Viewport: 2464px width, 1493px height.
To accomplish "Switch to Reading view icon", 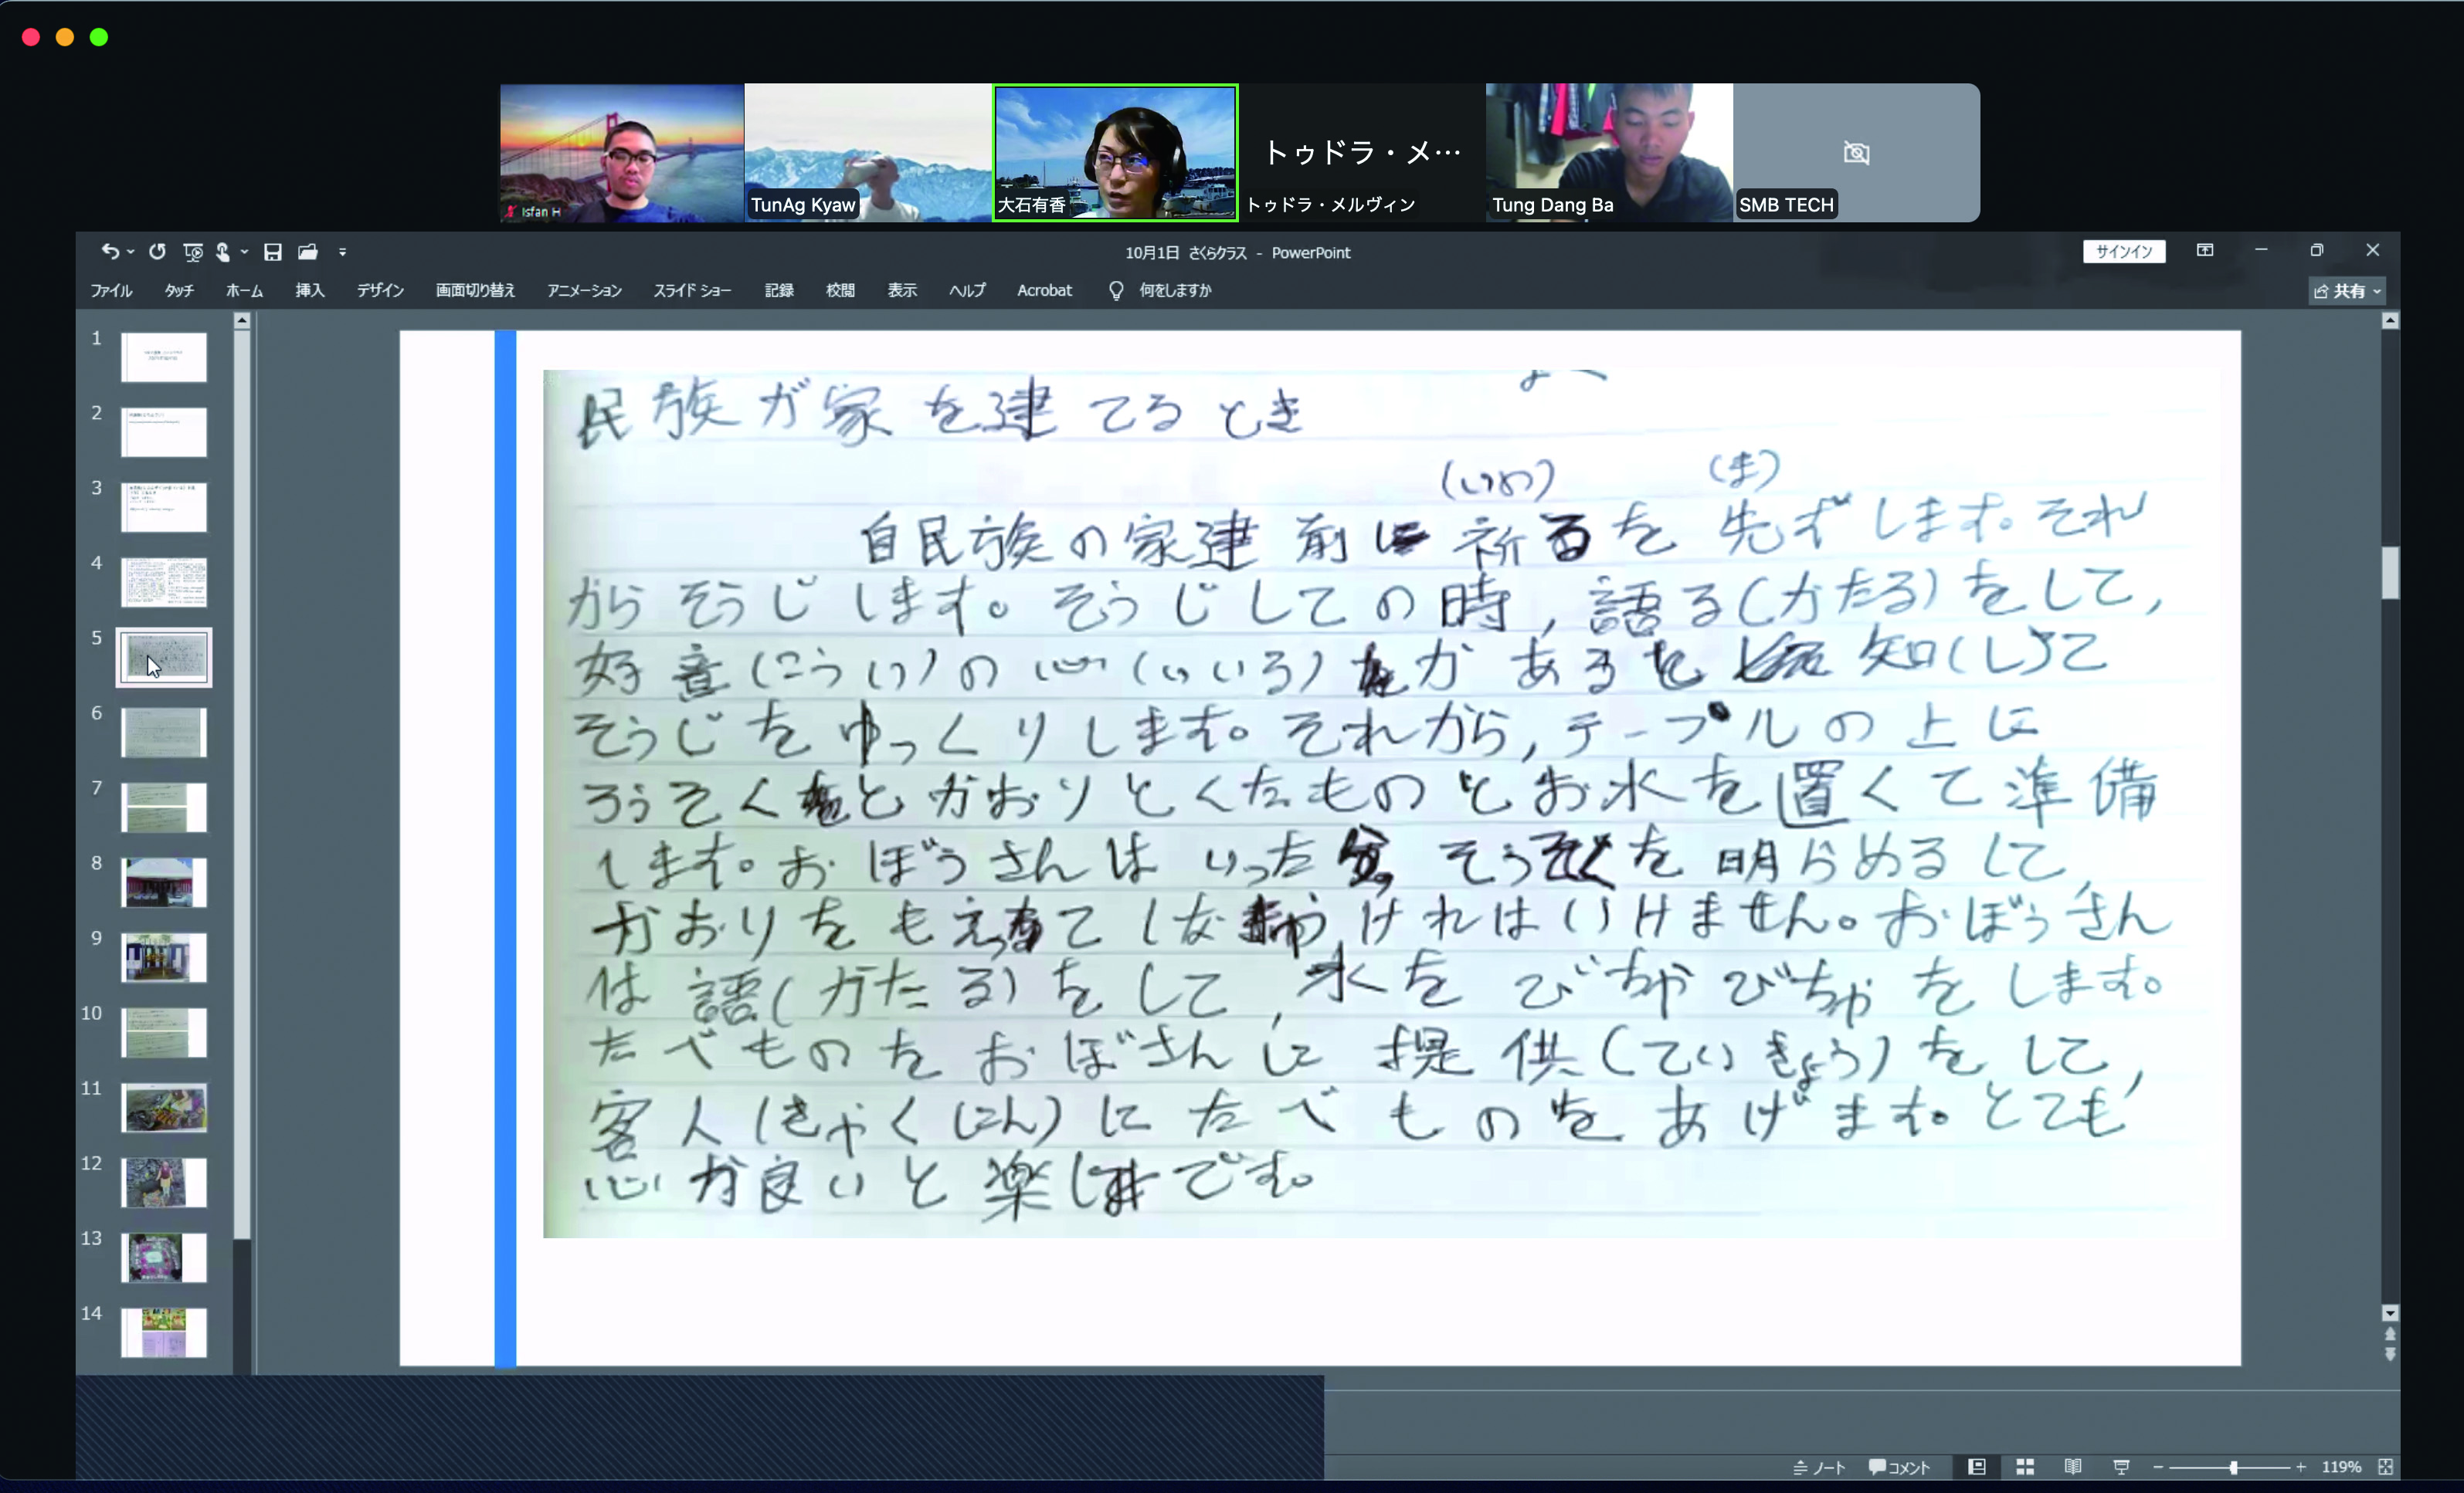I will [x=2073, y=1467].
